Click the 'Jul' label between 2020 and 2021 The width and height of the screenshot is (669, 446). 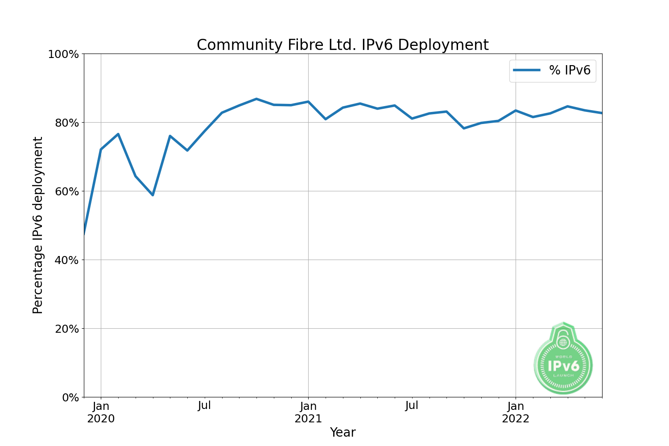[204, 406]
